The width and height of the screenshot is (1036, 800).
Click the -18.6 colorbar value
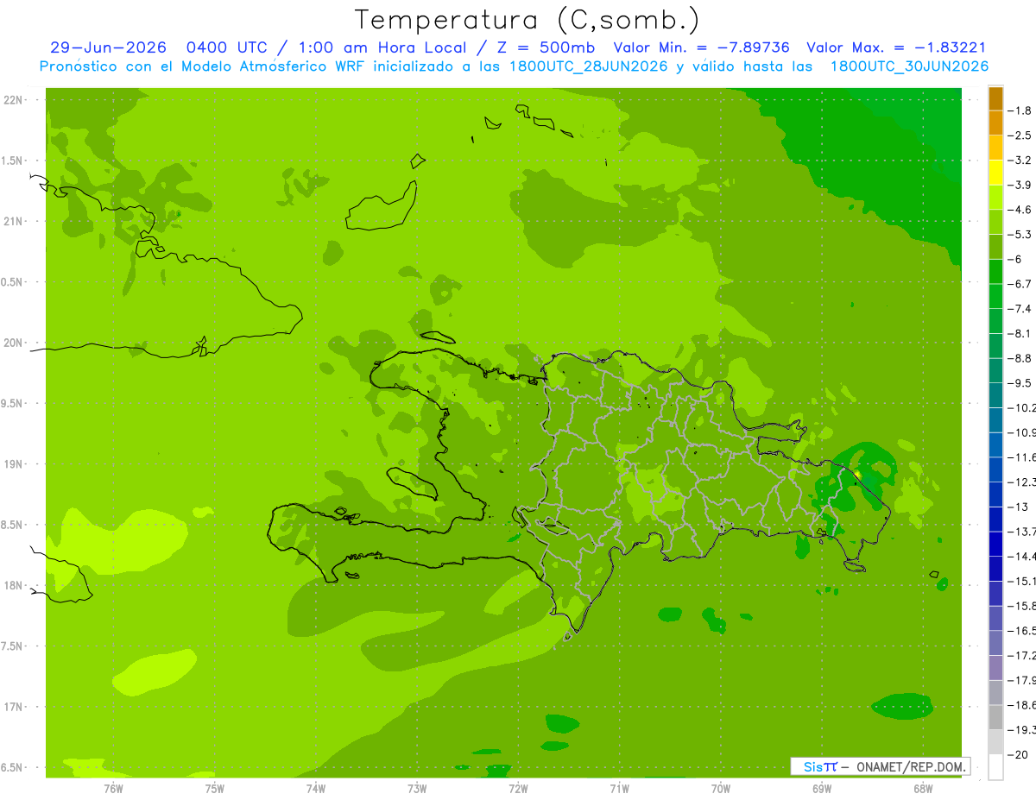point(1022,705)
